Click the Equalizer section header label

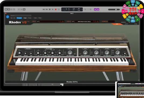click(x=49, y=49)
